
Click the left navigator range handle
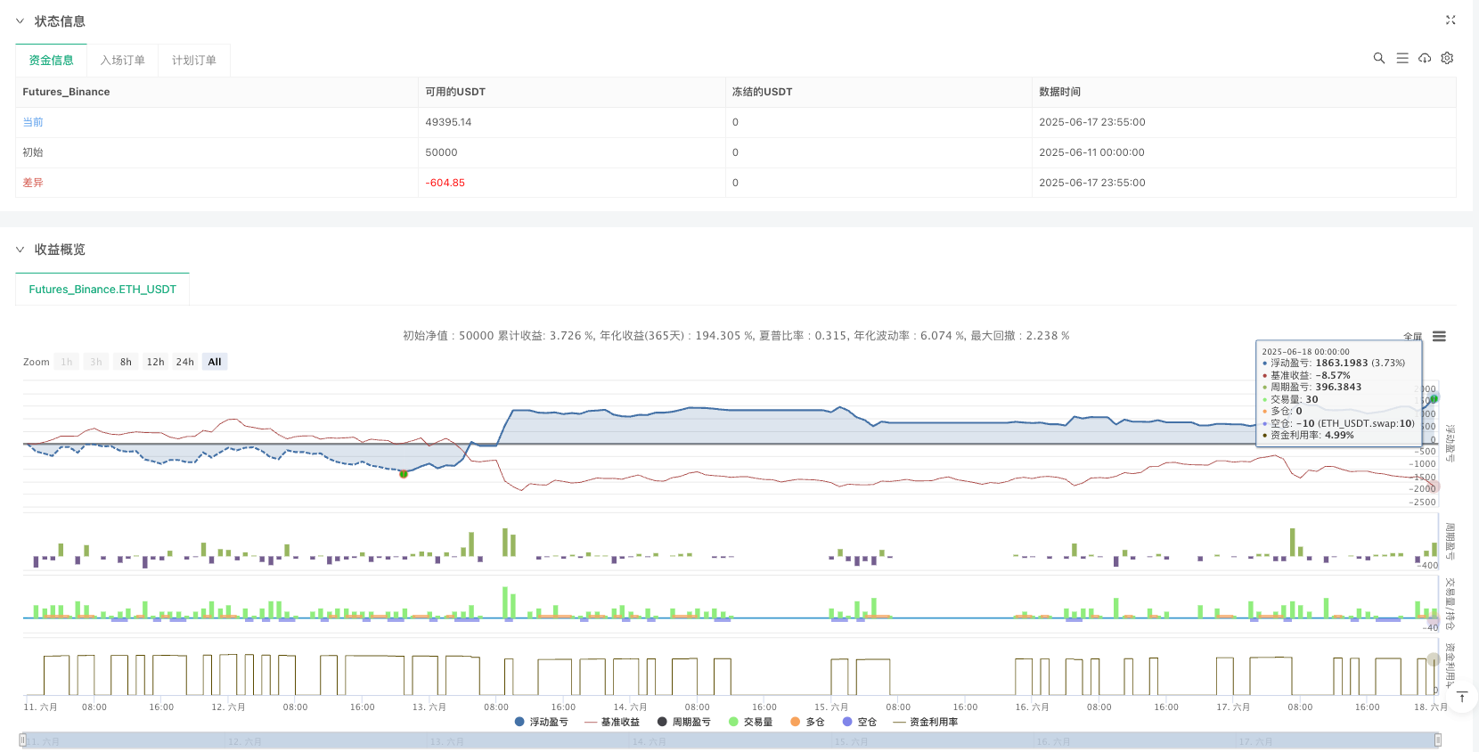tap(23, 740)
